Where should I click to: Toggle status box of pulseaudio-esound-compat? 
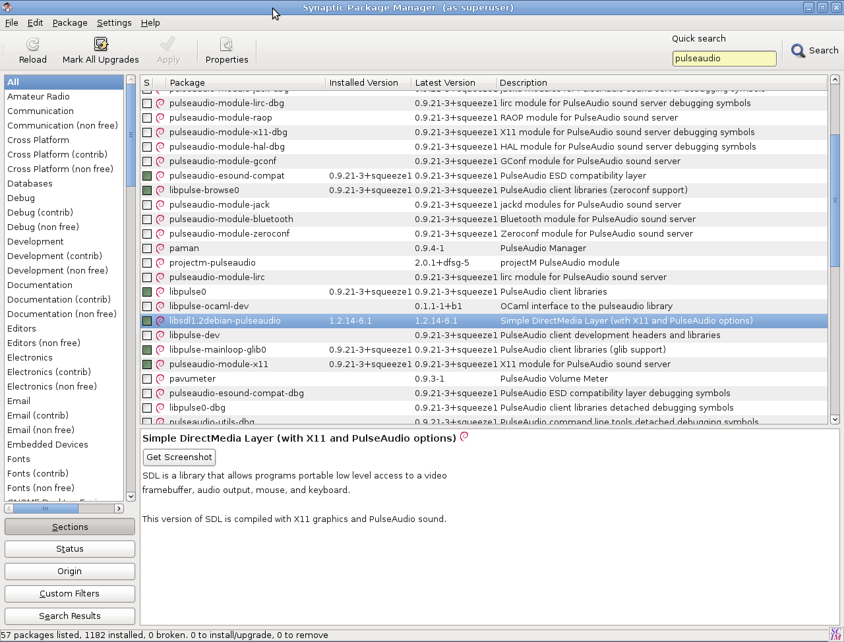coord(147,176)
